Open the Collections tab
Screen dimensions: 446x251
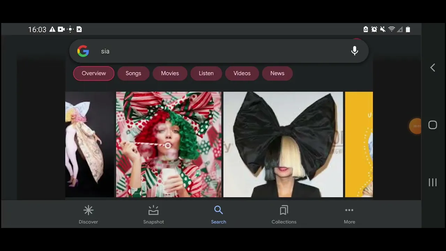pyautogui.click(x=284, y=214)
